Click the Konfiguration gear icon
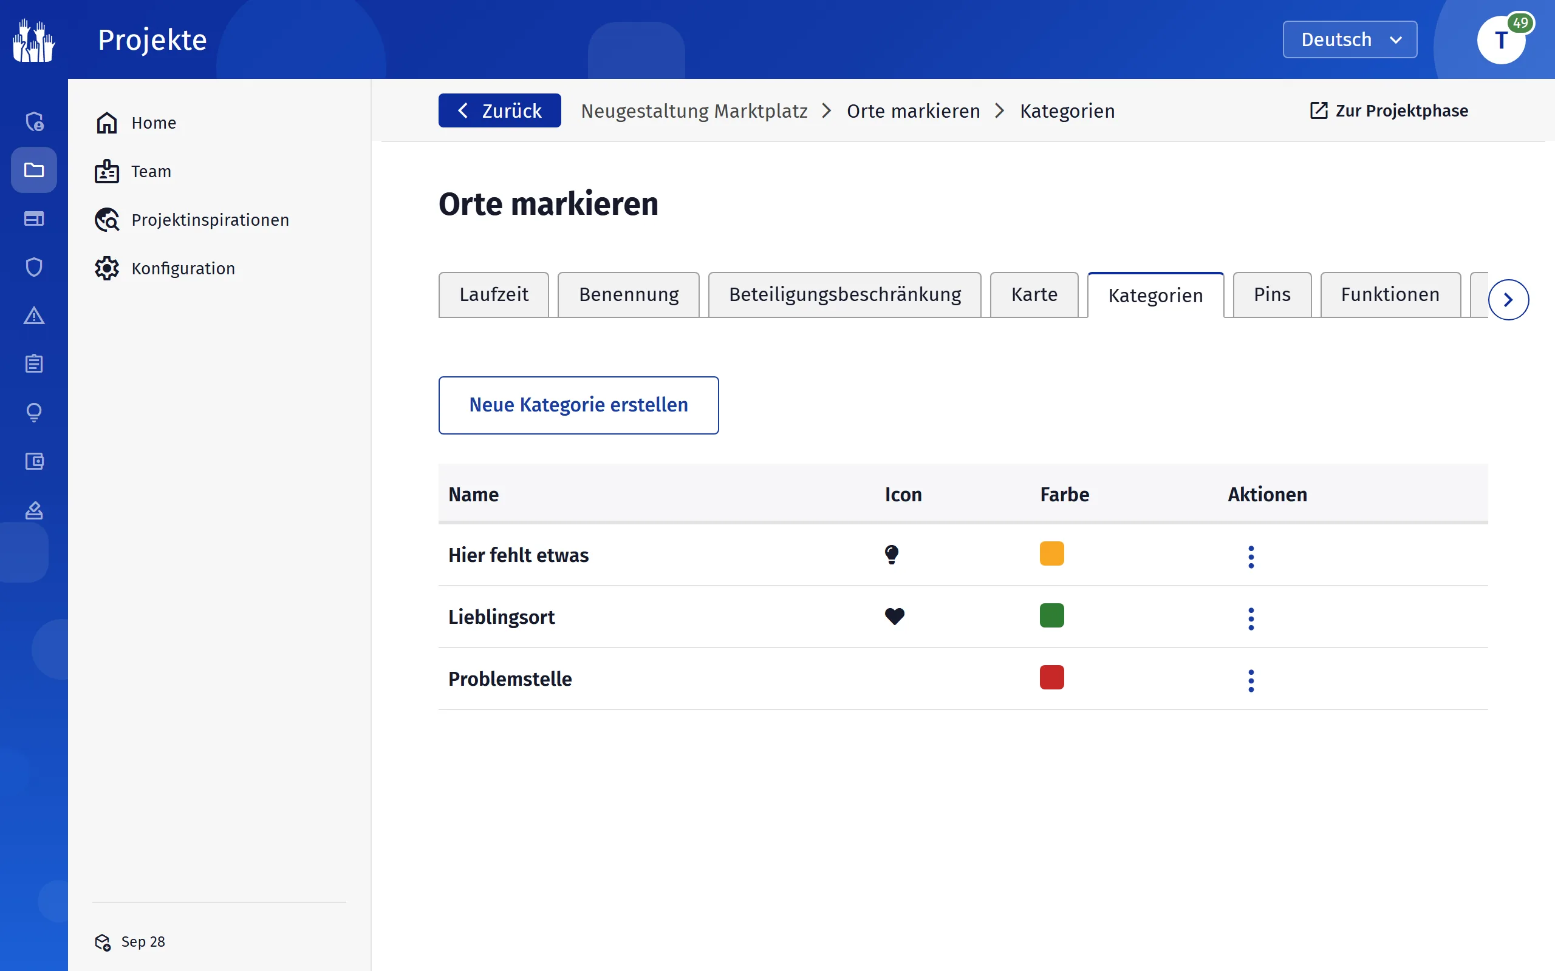Viewport: 1555px width, 971px height. pyautogui.click(x=107, y=268)
